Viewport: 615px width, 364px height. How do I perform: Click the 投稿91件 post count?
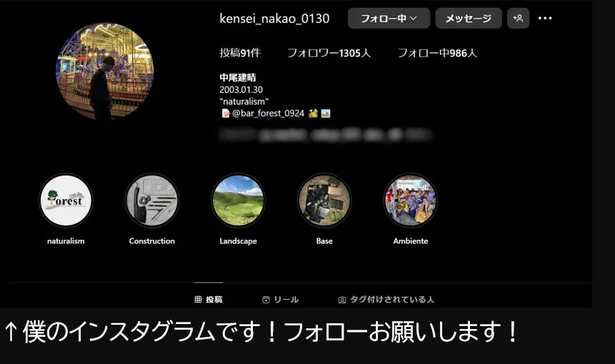[x=240, y=53]
